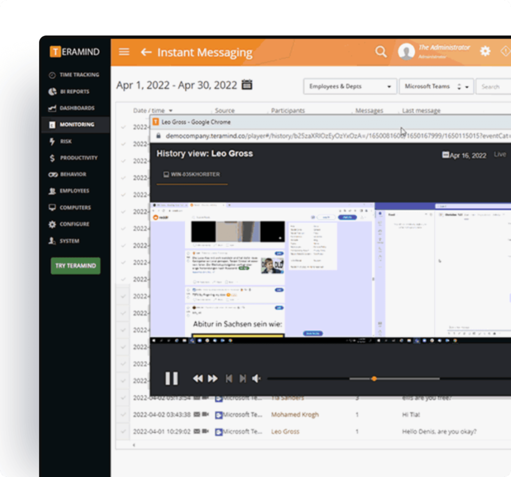The width and height of the screenshot is (511, 477).
Task: Open settings with the gear icon in header
Action: point(485,51)
